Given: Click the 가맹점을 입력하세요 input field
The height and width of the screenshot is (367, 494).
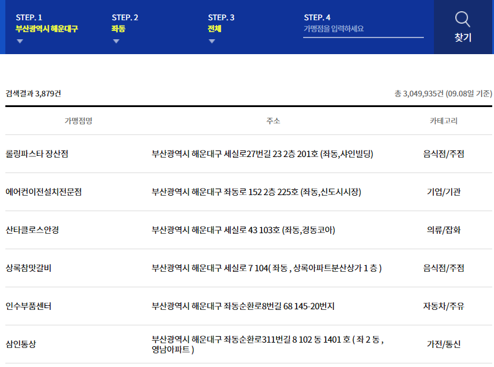Looking at the screenshot, I should (x=363, y=29).
